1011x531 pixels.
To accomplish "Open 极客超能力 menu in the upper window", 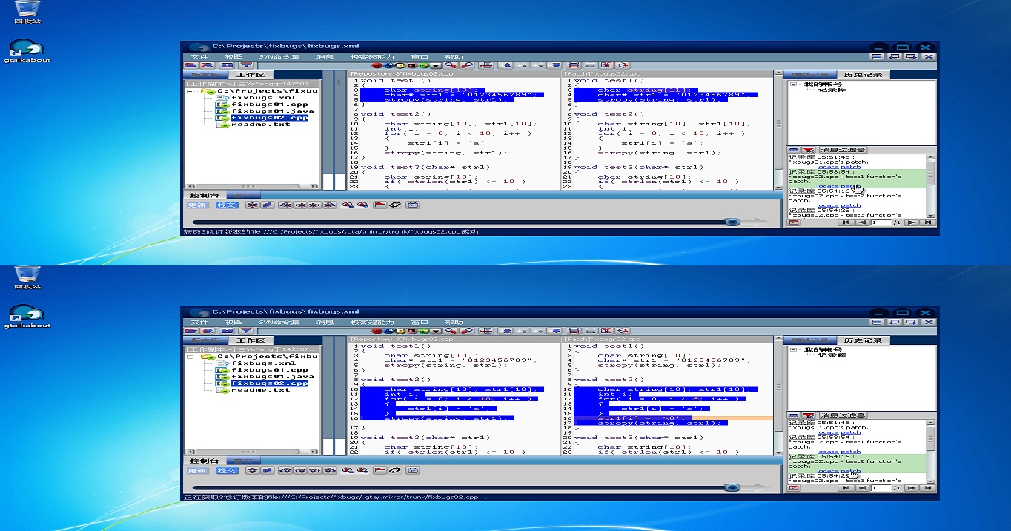I will (372, 56).
